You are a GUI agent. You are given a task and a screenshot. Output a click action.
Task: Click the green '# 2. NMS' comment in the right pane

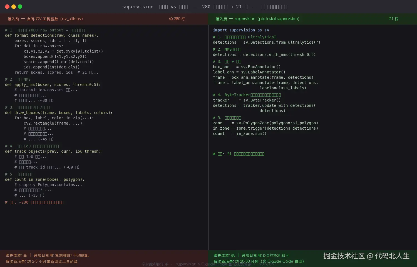point(227,49)
